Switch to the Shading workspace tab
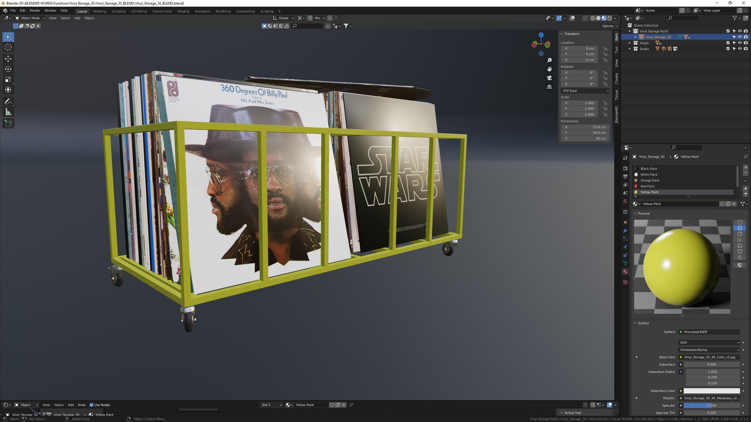 coord(183,11)
